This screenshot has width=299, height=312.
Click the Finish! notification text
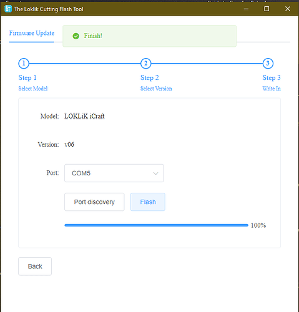(93, 36)
